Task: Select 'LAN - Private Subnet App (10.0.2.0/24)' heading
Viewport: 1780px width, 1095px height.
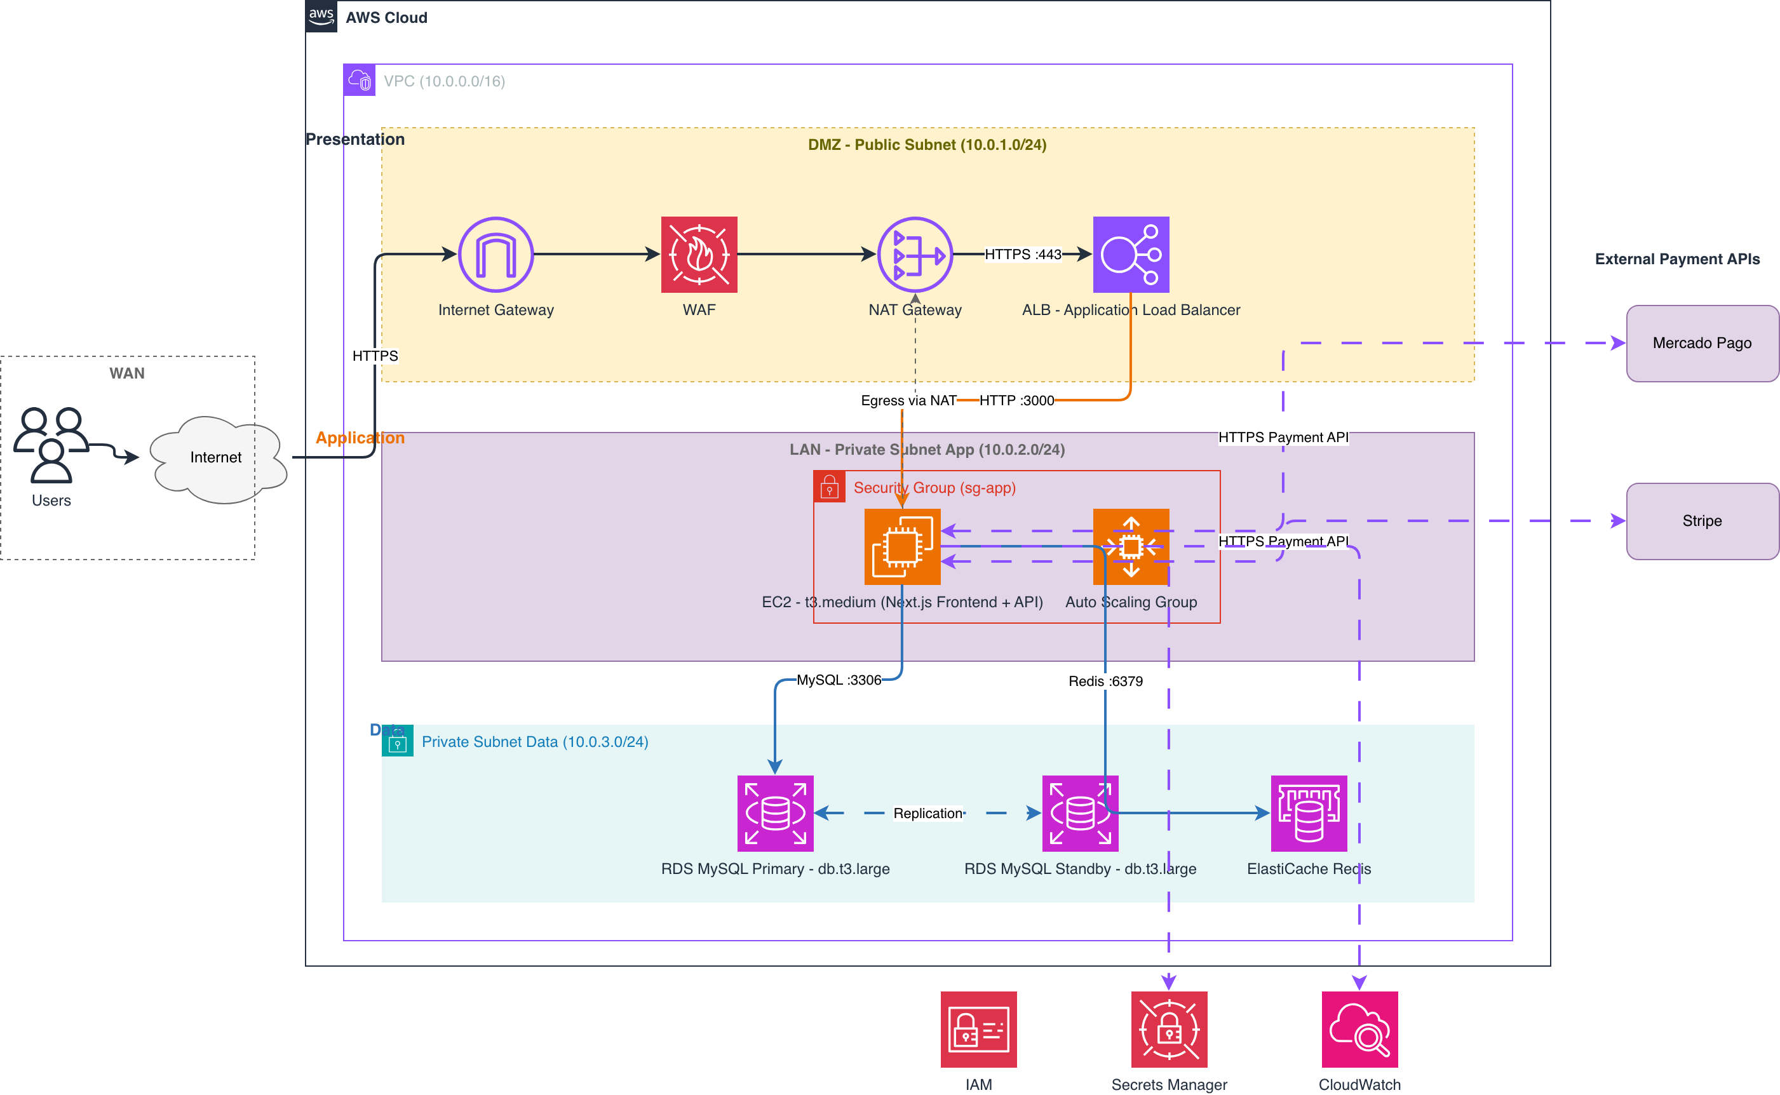Action: [927, 450]
